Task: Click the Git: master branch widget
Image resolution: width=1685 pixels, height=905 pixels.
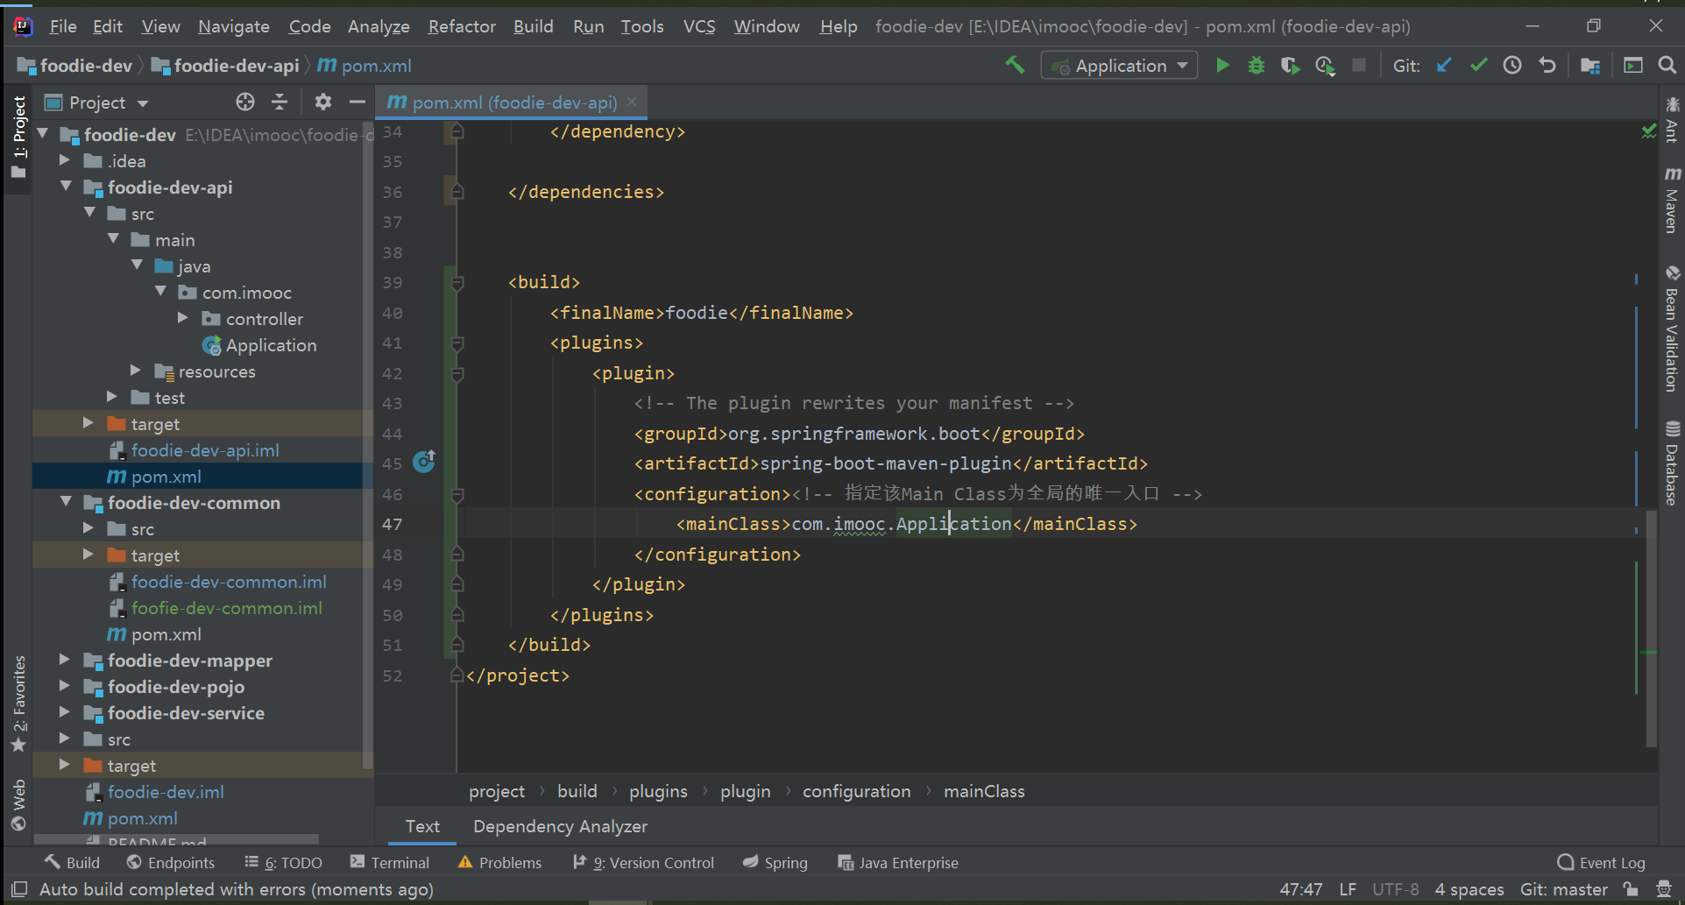Action: [1564, 889]
